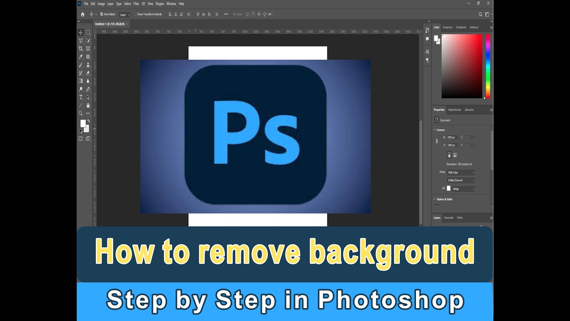Click the Home icon in options bar
This screenshot has width=570, height=321.
pos(82,14)
